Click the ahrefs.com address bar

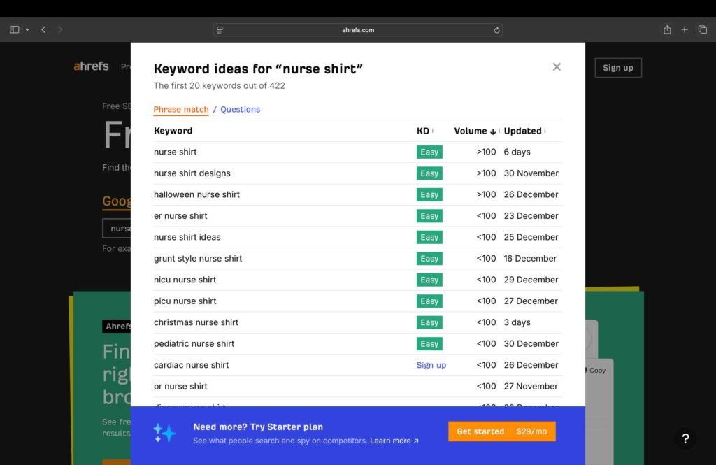tap(358, 30)
